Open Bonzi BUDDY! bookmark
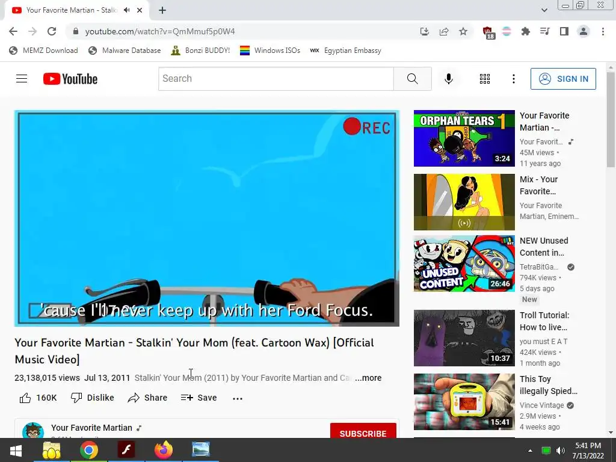Viewport: 616px width, 462px height. (x=200, y=51)
